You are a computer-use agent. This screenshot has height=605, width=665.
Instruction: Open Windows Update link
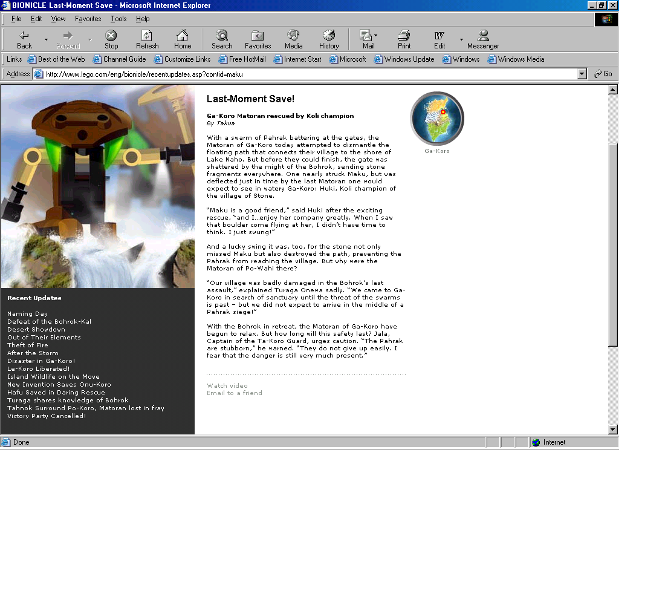pos(404,59)
